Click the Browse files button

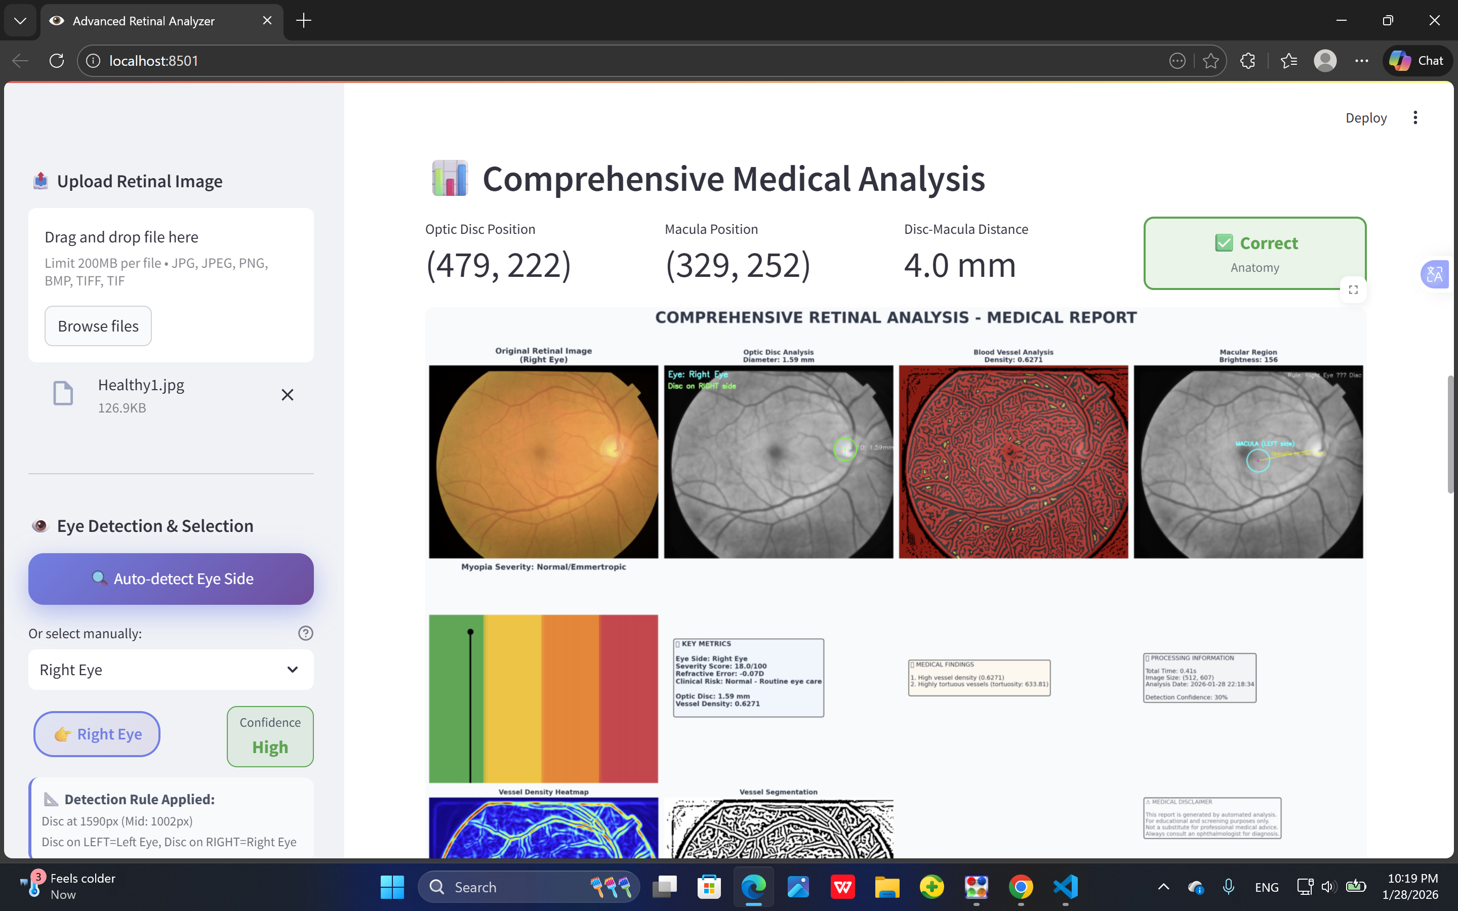[x=98, y=326]
